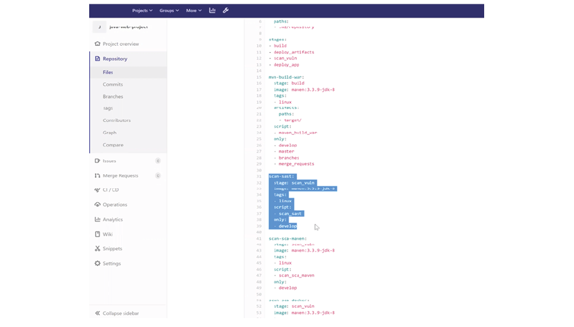The height and width of the screenshot is (327, 574).
Task: Click the Wiki book icon
Action: click(97, 234)
